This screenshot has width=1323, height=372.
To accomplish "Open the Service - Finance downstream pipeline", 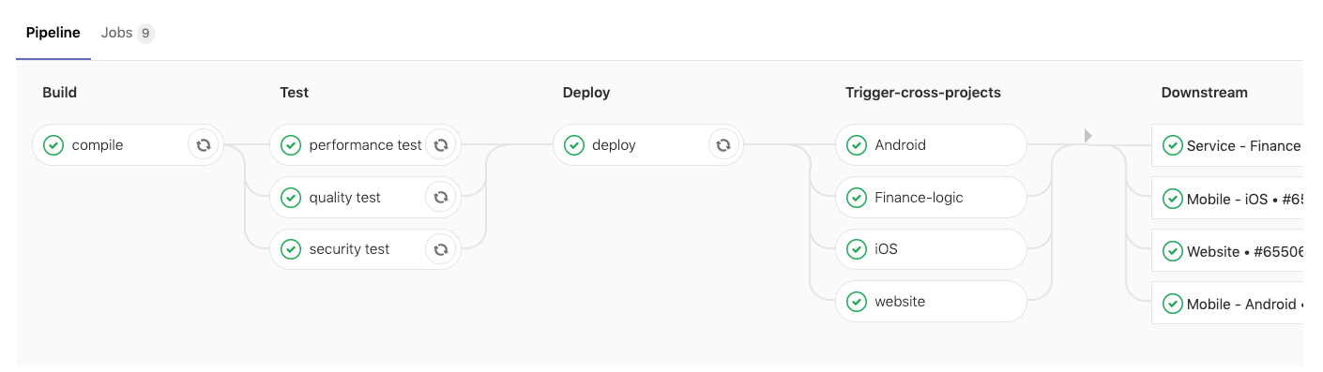I will 1227,145.
